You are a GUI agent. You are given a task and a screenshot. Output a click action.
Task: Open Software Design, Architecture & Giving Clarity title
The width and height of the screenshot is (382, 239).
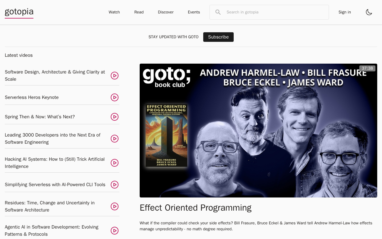click(55, 76)
